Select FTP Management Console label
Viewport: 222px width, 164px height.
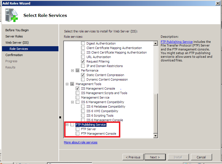(99, 134)
